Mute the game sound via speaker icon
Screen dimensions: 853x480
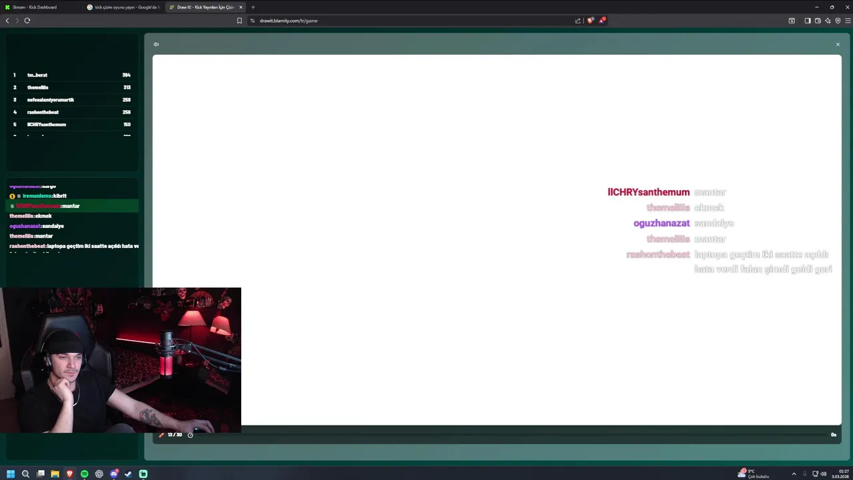(156, 45)
